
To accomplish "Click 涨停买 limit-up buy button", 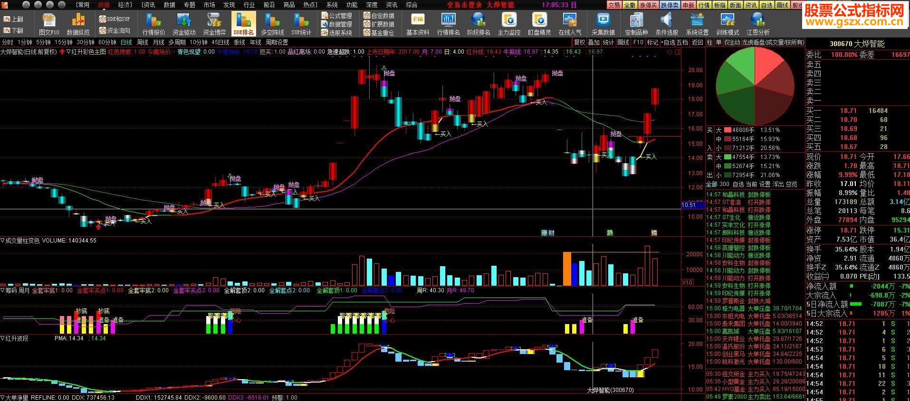I will [x=648, y=5].
